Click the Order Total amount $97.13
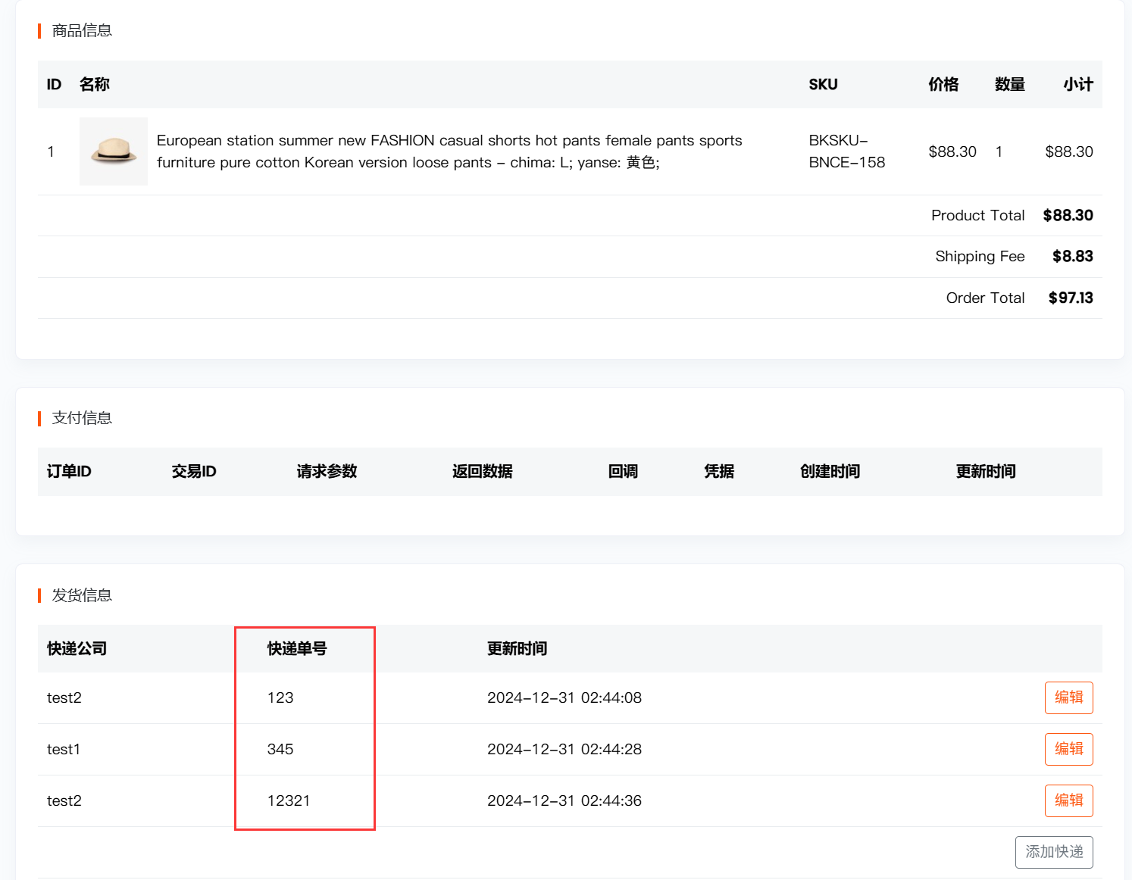 [1070, 298]
